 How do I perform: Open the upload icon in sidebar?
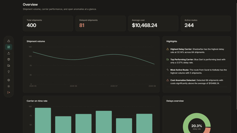coord(9,53)
